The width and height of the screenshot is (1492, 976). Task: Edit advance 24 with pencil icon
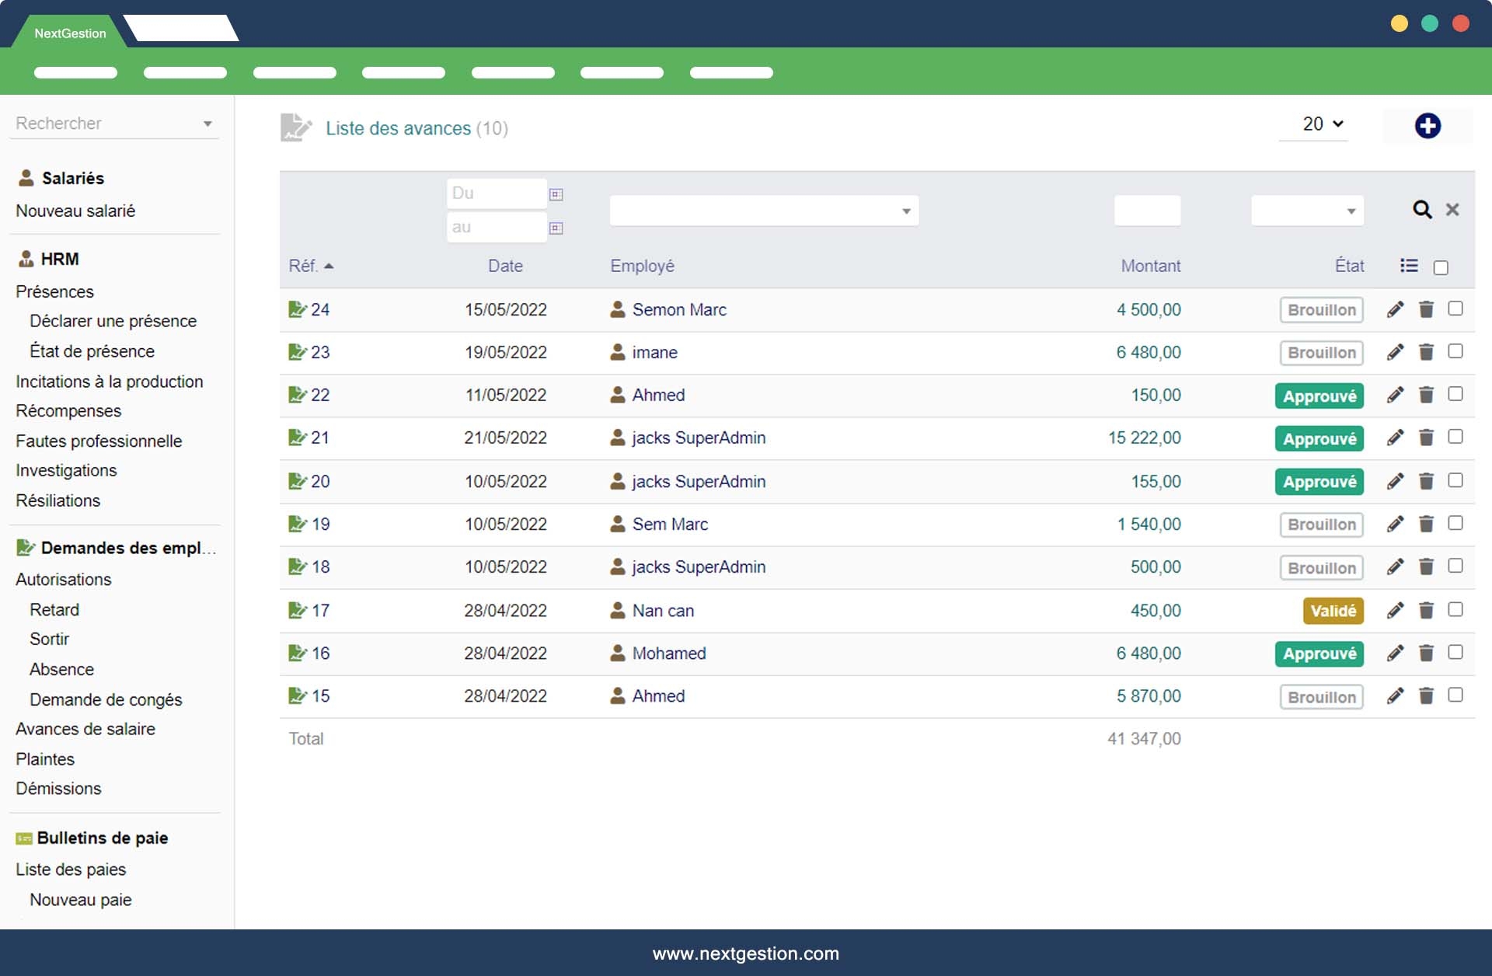coord(1395,310)
